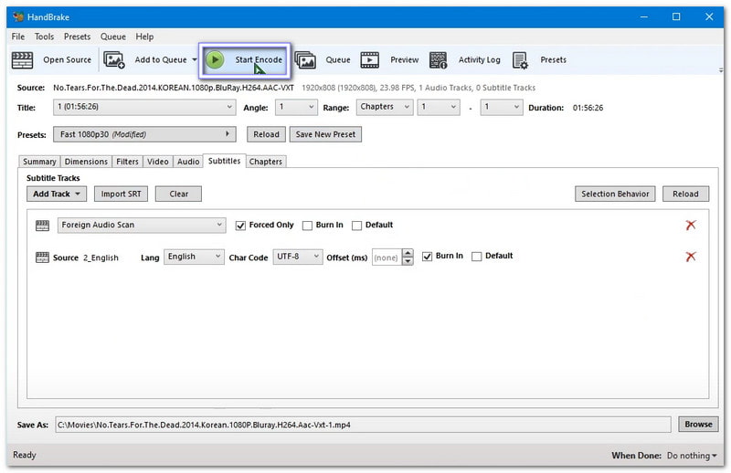Remove the Foreign Audio Scan track
Image resolution: width=731 pixels, height=473 pixels.
(690, 226)
